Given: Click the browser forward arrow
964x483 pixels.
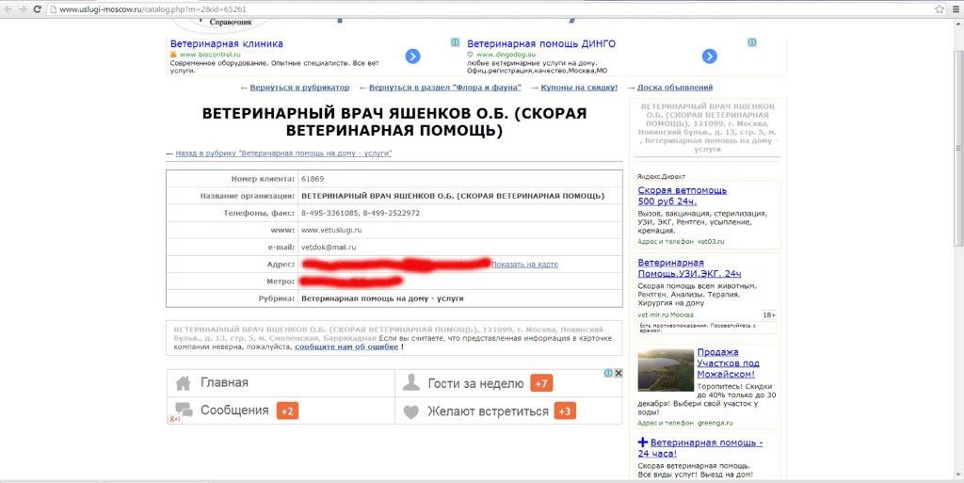Looking at the screenshot, I should 23,9.
